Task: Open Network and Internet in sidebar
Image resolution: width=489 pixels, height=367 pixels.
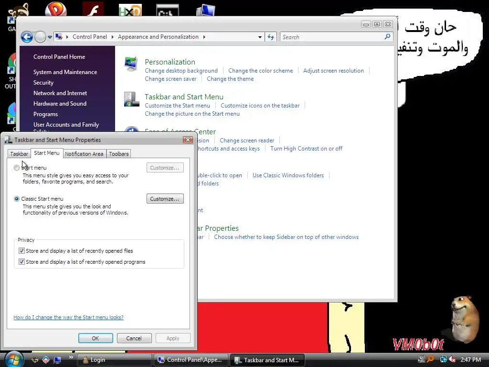Action: point(60,93)
